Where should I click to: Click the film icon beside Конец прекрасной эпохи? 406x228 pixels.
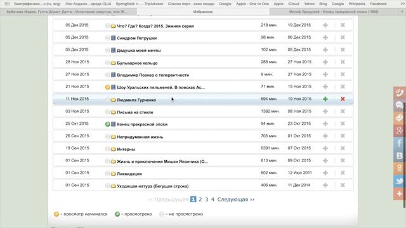click(113, 124)
